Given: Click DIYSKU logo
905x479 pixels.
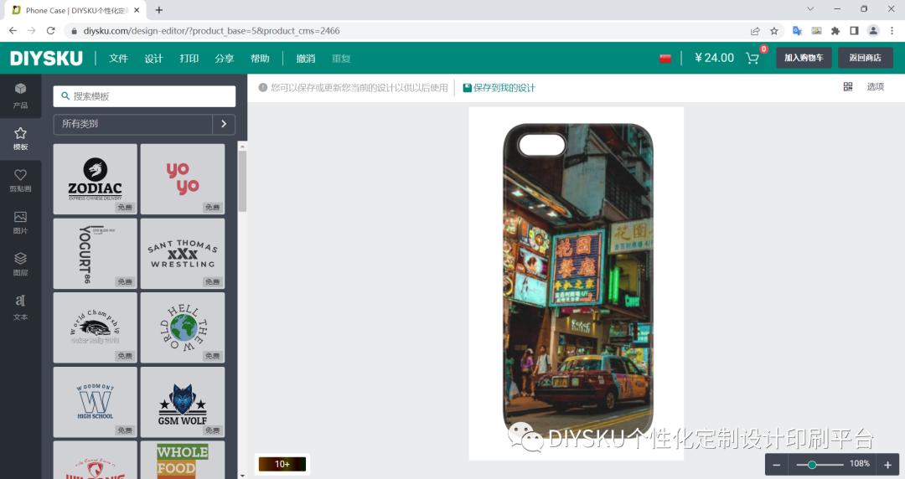Looking at the screenshot, I should [x=46, y=59].
